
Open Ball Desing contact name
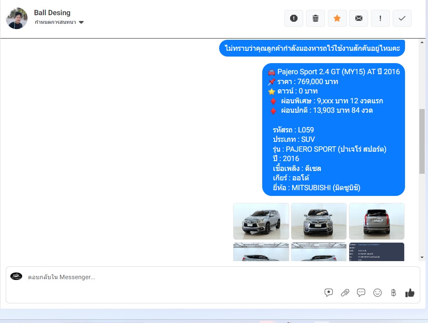pyautogui.click(x=52, y=13)
